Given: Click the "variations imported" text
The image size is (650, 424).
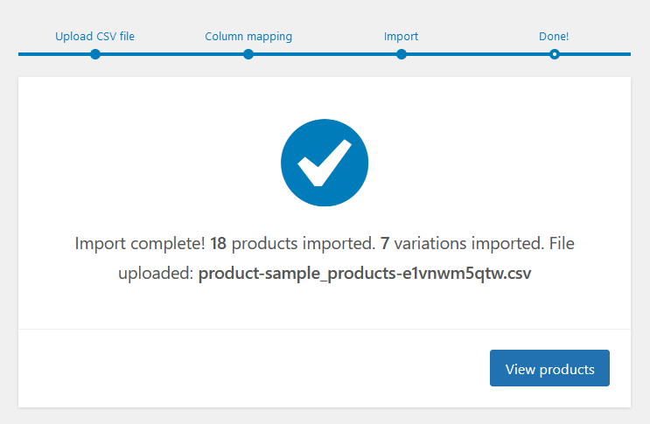Looking at the screenshot, I should 459,244.
